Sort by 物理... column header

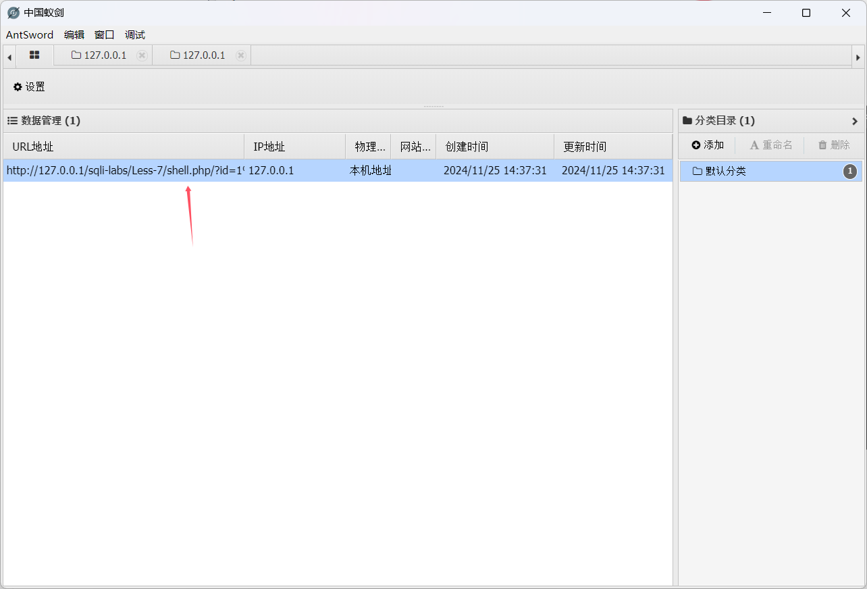[x=369, y=147]
